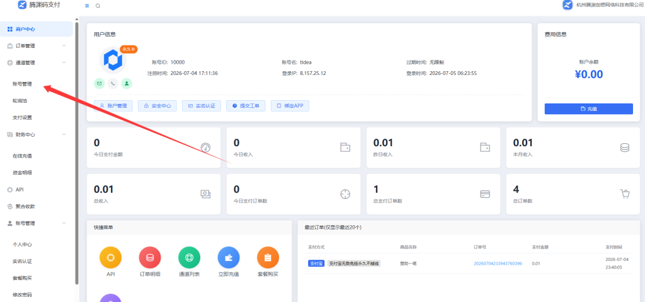The image size is (645, 302).
Task: Click the 赞助一笔 product name cell
Action: tap(408, 264)
